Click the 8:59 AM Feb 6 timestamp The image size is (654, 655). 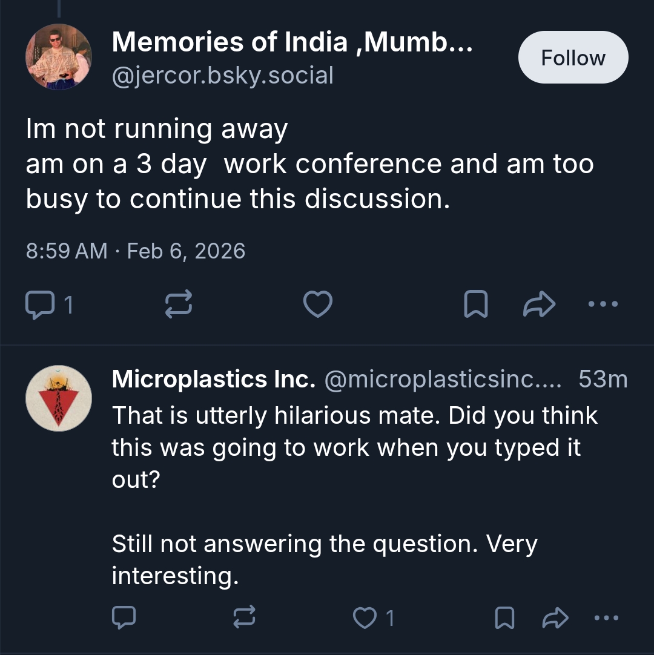coord(136,251)
